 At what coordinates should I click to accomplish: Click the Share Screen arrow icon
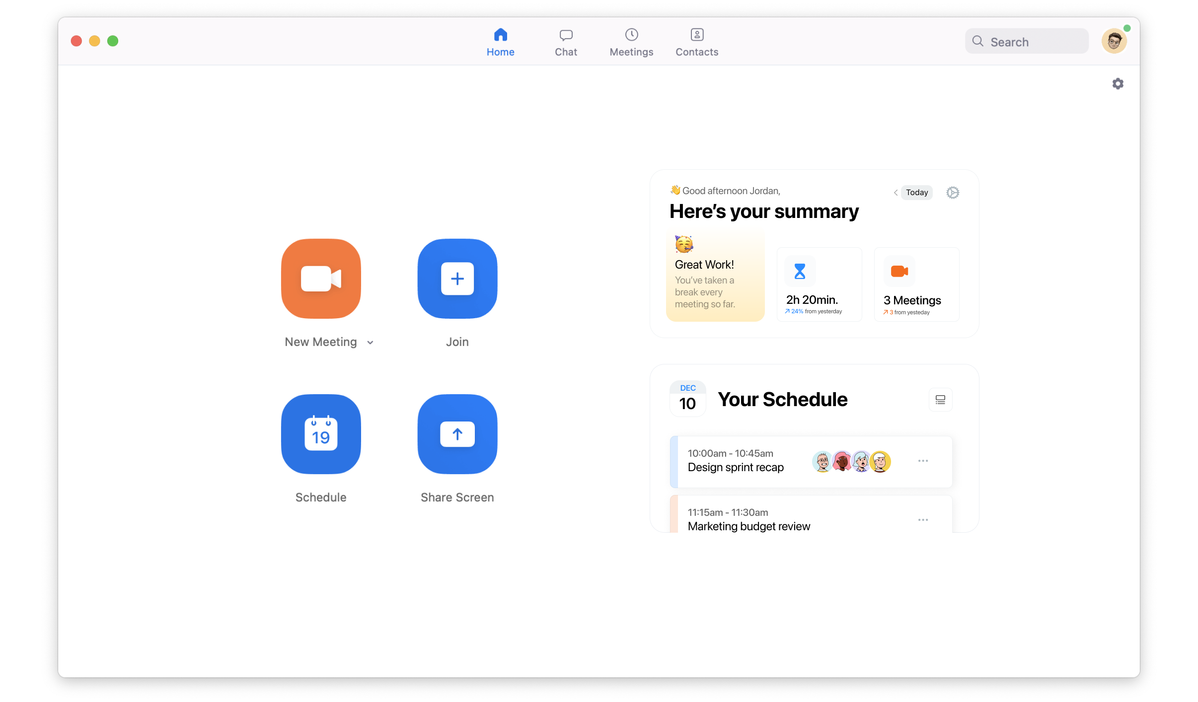coord(457,434)
